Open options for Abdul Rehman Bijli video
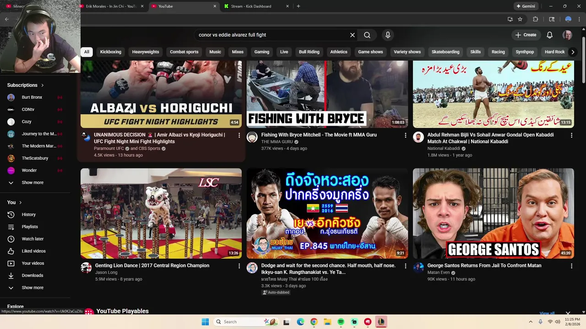The height and width of the screenshot is (329, 586). click(571, 135)
